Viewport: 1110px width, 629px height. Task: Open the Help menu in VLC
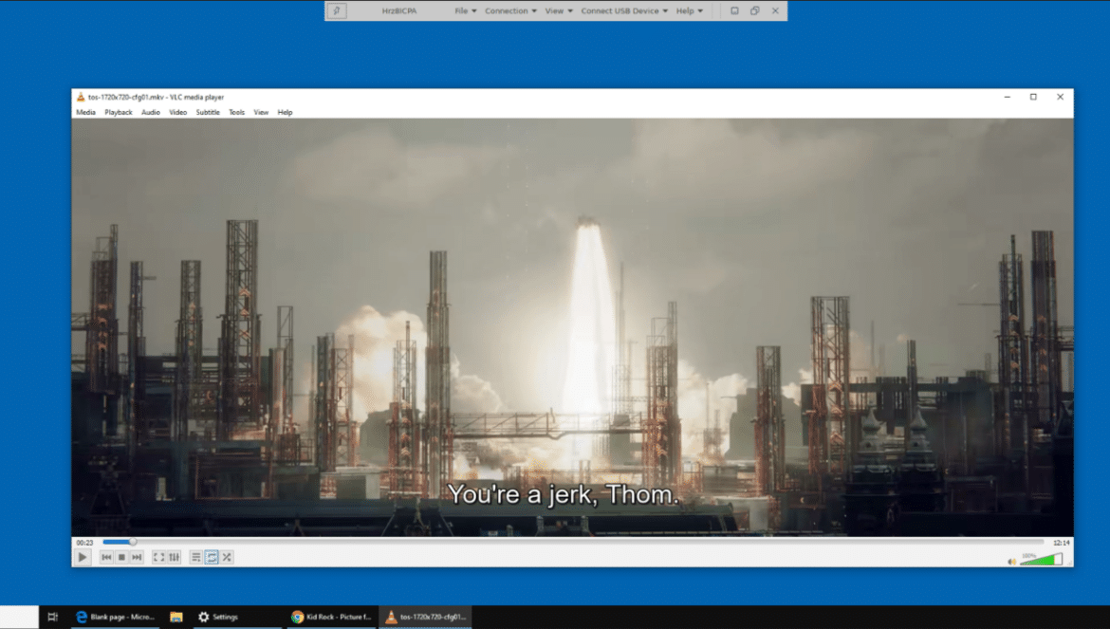285,113
